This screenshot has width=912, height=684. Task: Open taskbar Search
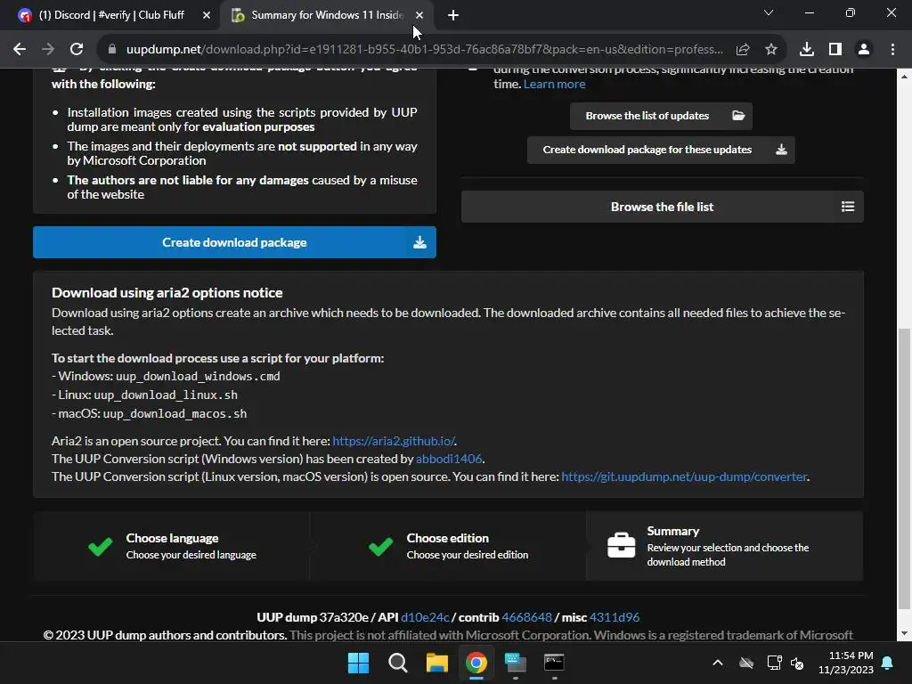coord(398,663)
